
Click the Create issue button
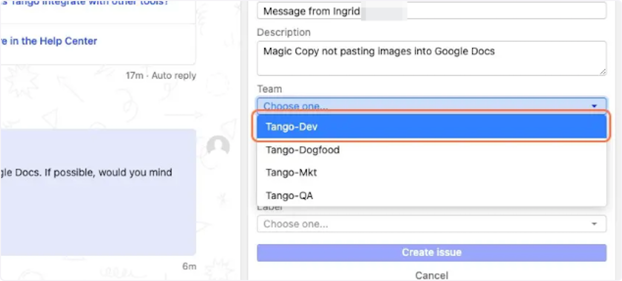(x=431, y=253)
